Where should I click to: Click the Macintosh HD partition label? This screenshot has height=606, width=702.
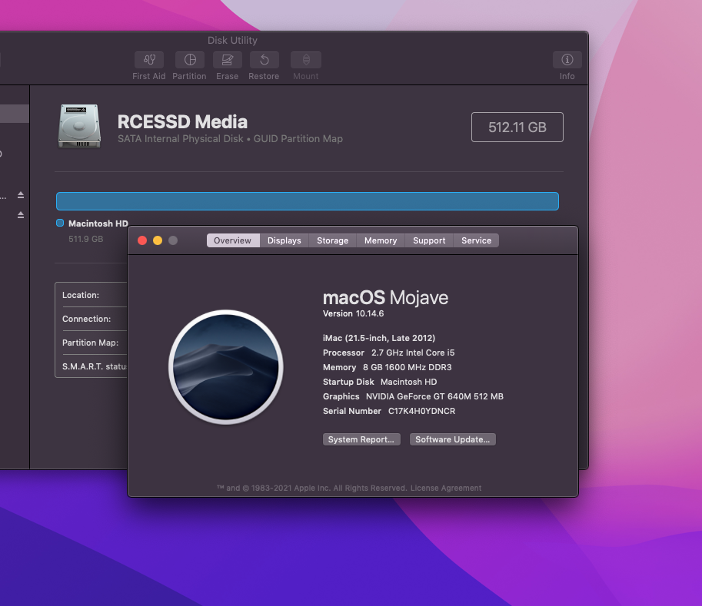click(x=98, y=224)
